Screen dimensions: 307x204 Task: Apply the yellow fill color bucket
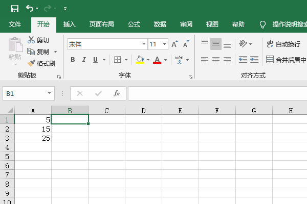140,60
